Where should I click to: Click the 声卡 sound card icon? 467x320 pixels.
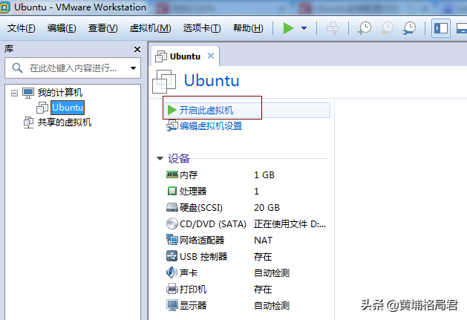(x=172, y=272)
